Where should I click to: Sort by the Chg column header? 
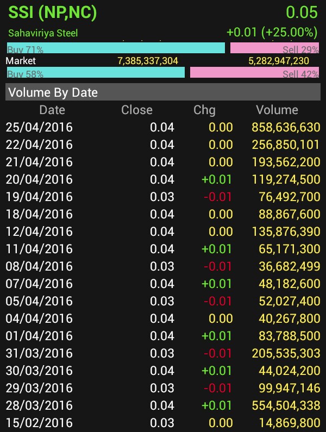pyautogui.click(x=204, y=110)
